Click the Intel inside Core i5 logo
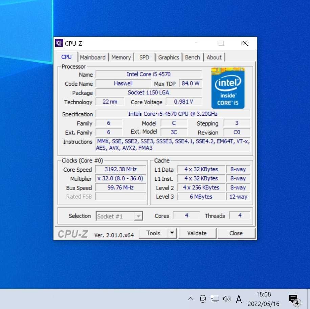Viewport: 310px width, 309px height. click(x=228, y=88)
